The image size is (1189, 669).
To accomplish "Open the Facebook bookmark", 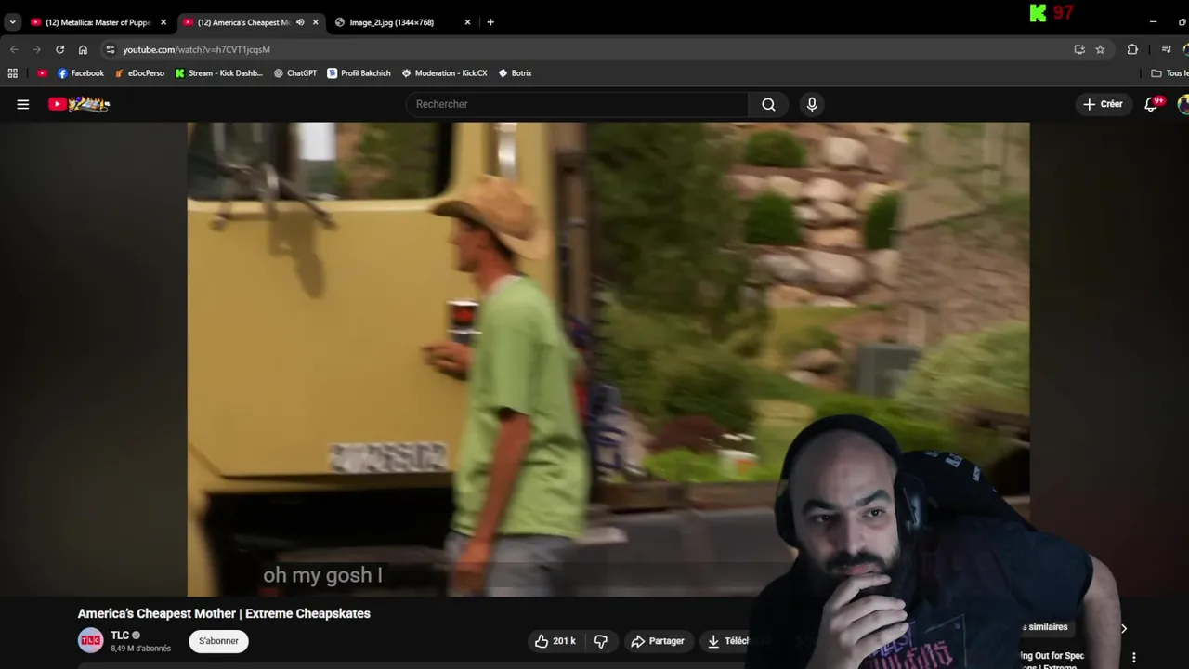I will (x=81, y=73).
